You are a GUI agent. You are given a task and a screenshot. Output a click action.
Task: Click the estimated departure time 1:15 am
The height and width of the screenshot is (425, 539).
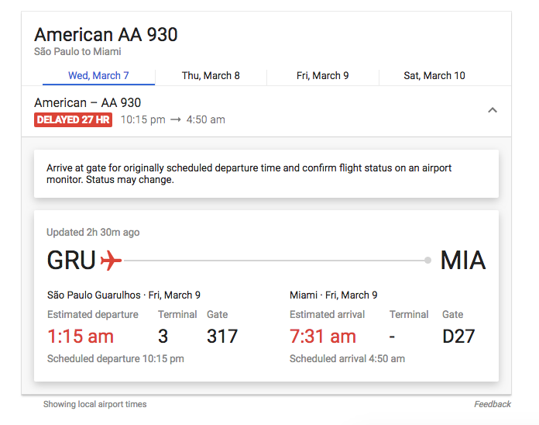pos(81,336)
